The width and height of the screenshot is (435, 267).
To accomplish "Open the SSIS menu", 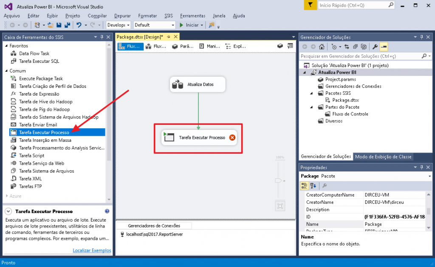I will [168, 16].
